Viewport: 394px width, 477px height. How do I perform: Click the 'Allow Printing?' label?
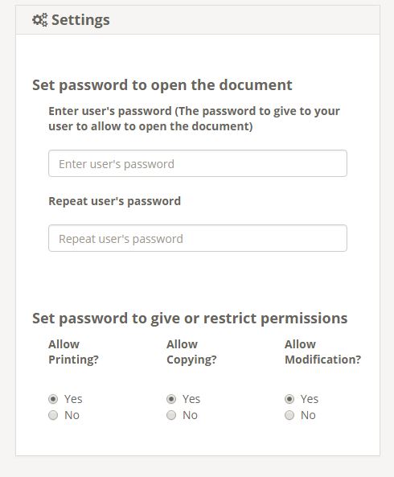pos(73,352)
